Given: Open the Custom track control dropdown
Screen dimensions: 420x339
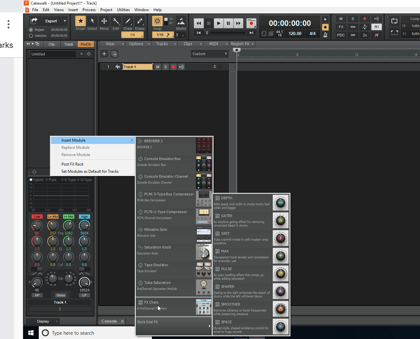Looking at the screenshot, I should [210, 54].
